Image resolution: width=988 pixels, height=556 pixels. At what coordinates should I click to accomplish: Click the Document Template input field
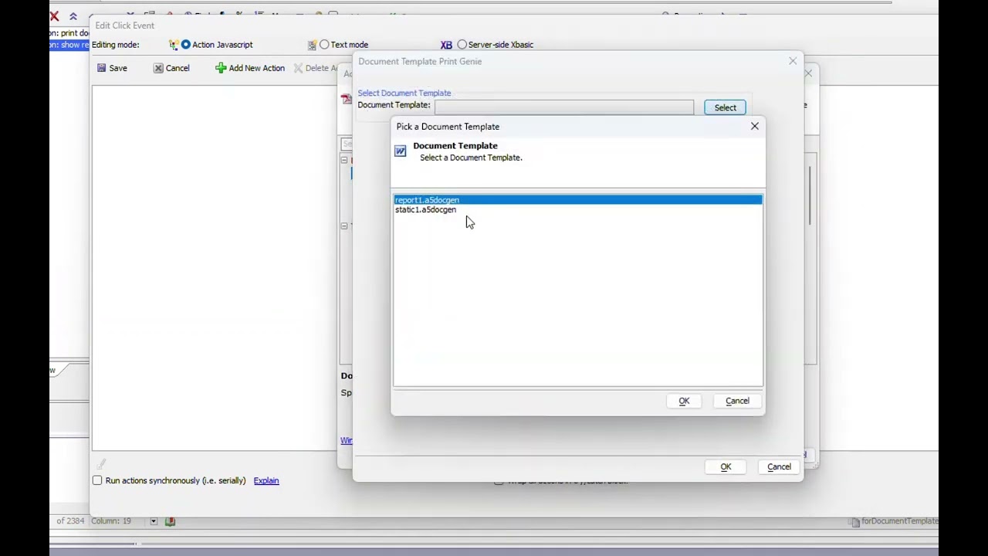[563, 107]
